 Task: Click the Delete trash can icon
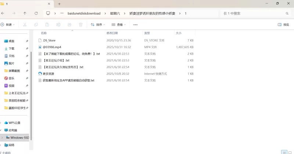(x=80, y=25)
